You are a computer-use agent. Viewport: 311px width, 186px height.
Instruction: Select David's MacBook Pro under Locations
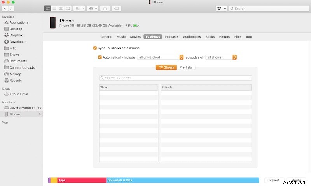[25, 108]
